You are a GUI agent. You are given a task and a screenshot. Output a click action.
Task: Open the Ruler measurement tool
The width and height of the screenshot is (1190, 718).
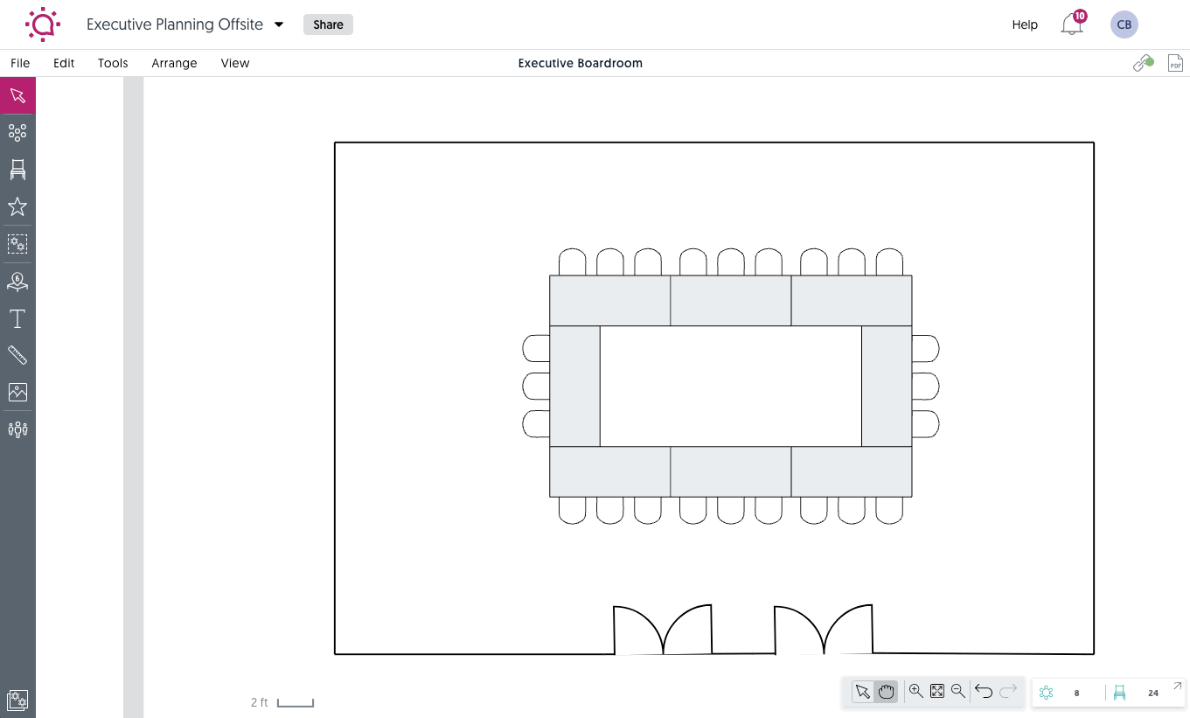pyautogui.click(x=17, y=355)
